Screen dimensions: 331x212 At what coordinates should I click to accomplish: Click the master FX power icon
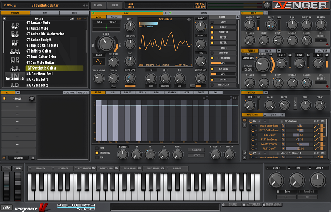coord(4,158)
